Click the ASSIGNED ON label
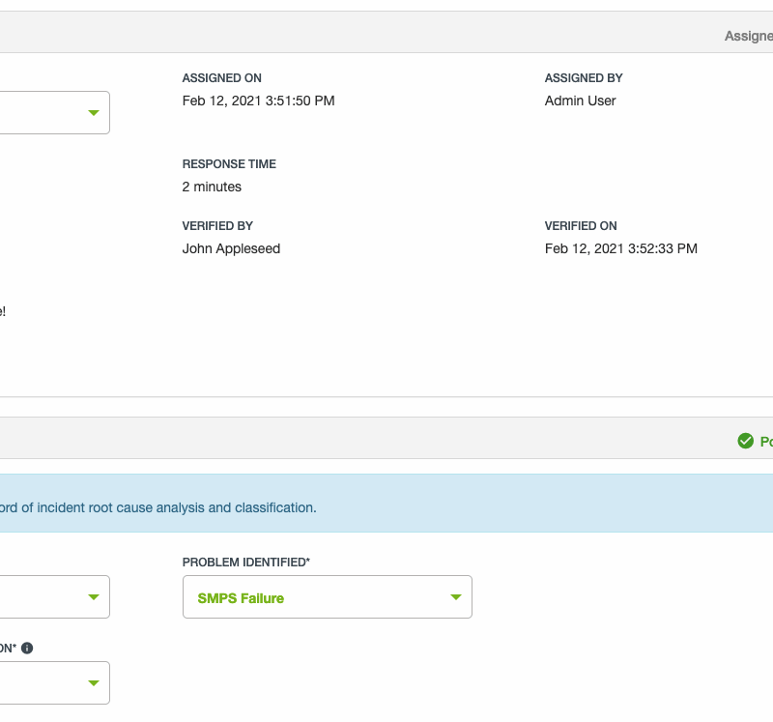Screen dimensions: 773x722 point(222,78)
